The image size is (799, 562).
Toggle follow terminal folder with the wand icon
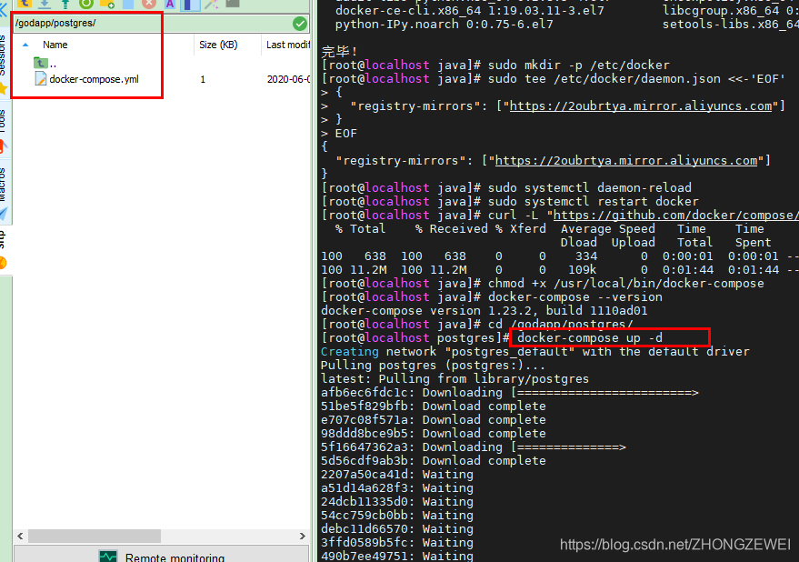210,5
